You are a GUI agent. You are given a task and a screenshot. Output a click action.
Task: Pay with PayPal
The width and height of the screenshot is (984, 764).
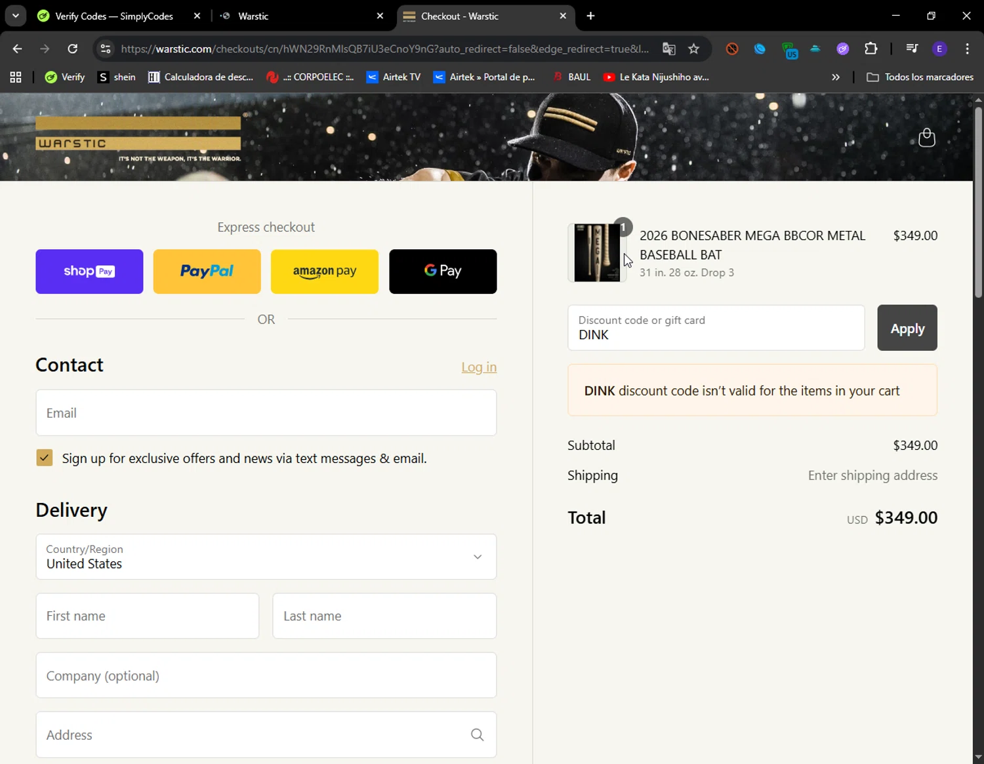[207, 271]
